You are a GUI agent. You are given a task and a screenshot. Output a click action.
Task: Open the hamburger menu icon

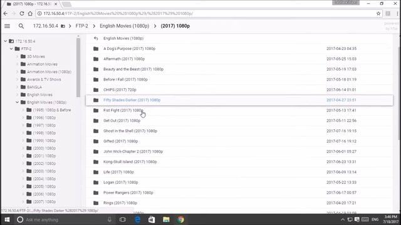click(x=7, y=26)
